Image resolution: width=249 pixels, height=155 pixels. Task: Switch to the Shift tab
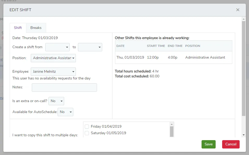(18, 28)
